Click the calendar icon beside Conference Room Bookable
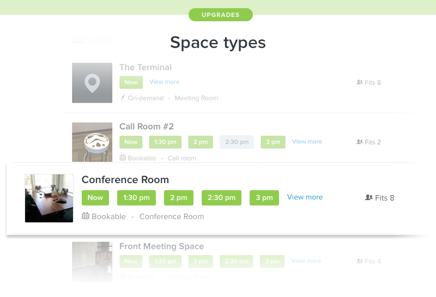This screenshot has height=297, width=436. point(86,216)
